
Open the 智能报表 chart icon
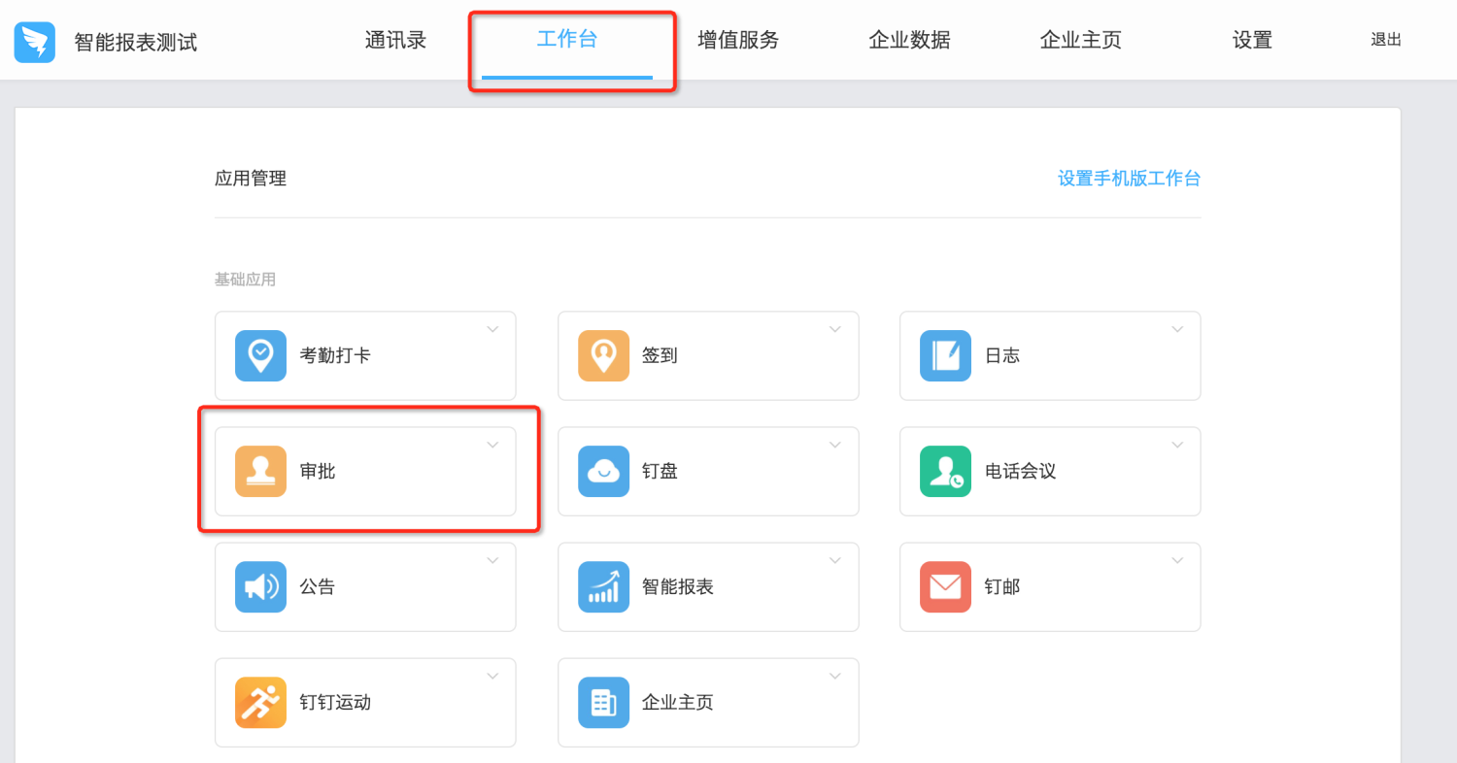click(603, 586)
